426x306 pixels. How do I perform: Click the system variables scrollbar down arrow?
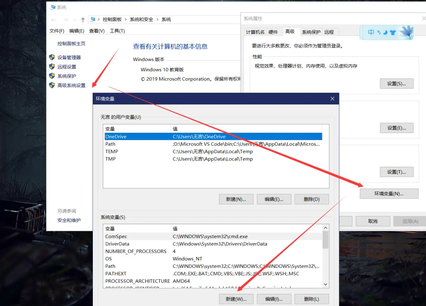pos(326,284)
